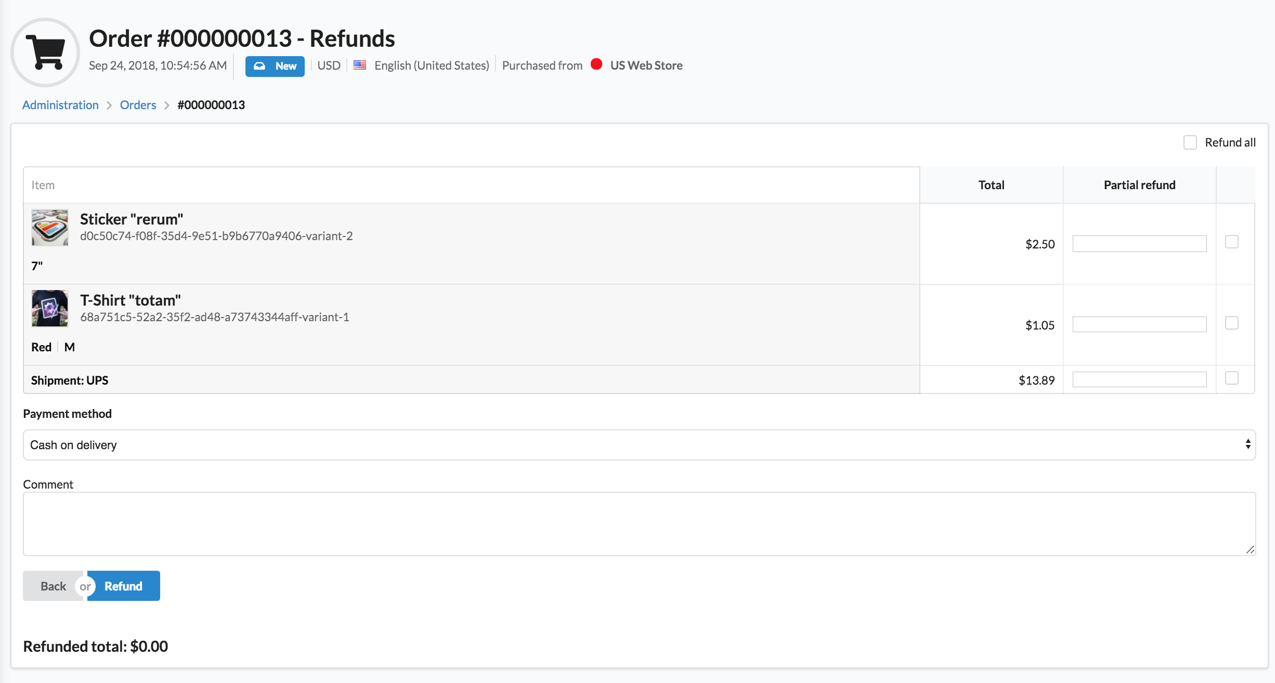Click inside the Comment text area
Viewport: 1275px width, 683px height.
(639, 524)
